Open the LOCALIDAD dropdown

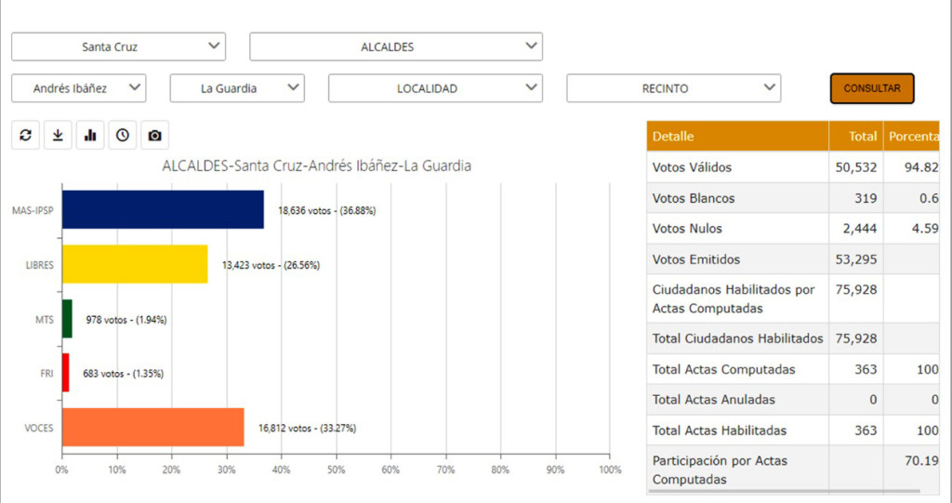coord(435,88)
